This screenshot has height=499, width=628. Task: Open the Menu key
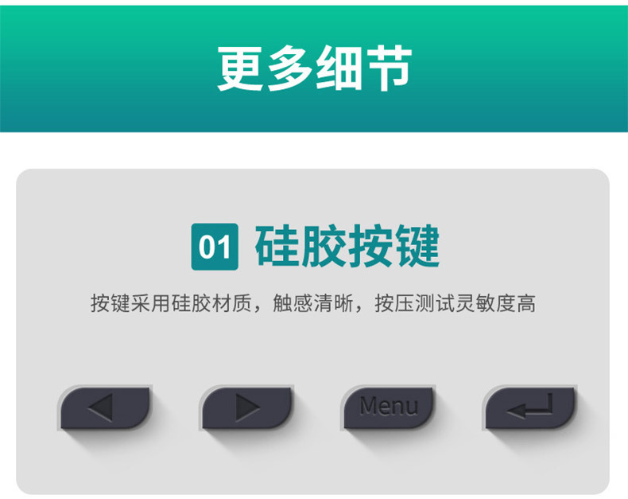[389, 407]
